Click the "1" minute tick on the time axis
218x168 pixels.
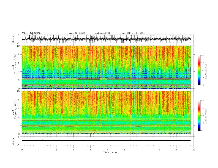pos(39,150)
